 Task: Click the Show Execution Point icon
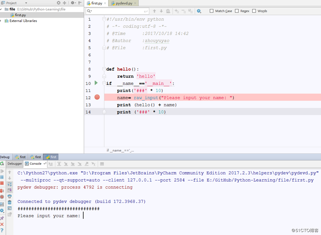coord(51,164)
